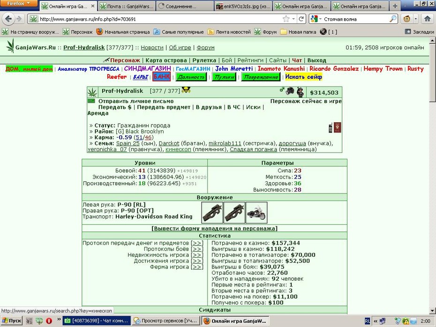
Task: Go to Firefox home page icon
Action: pos(428,19)
